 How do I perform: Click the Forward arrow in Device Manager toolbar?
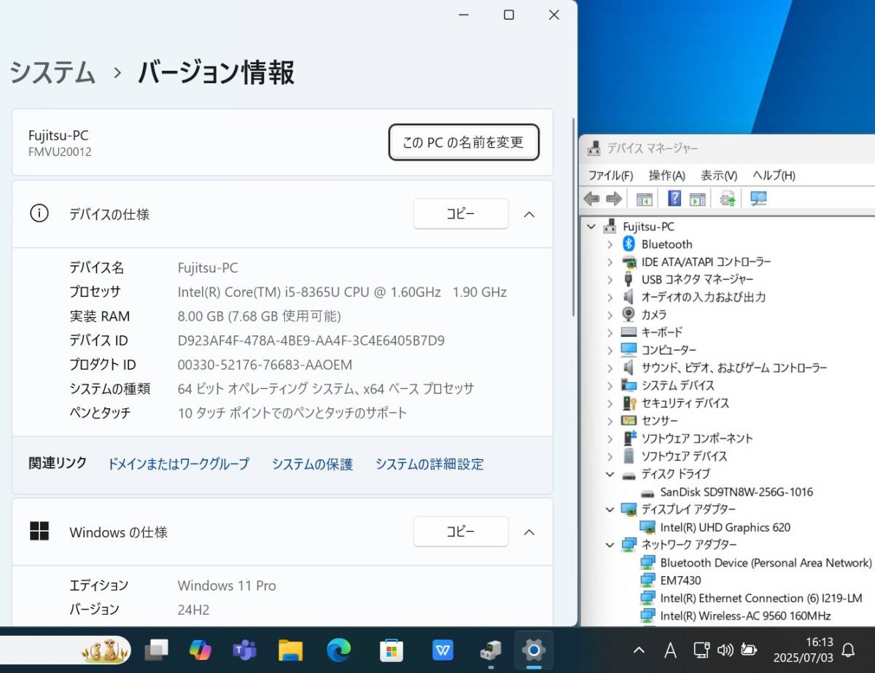(614, 198)
